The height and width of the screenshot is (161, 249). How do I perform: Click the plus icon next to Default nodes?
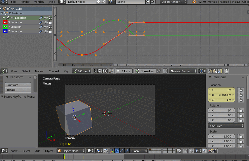coord(99,2)
